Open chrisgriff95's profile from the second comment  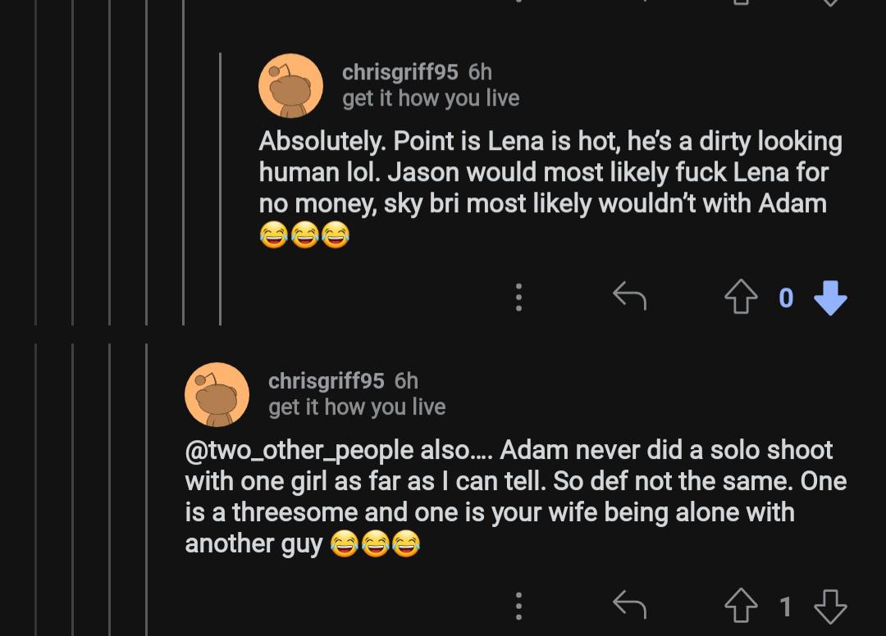[326, 381]
